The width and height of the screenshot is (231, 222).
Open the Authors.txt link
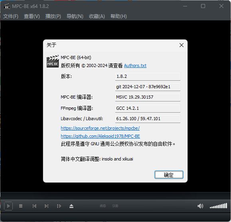tap(135, 65)
